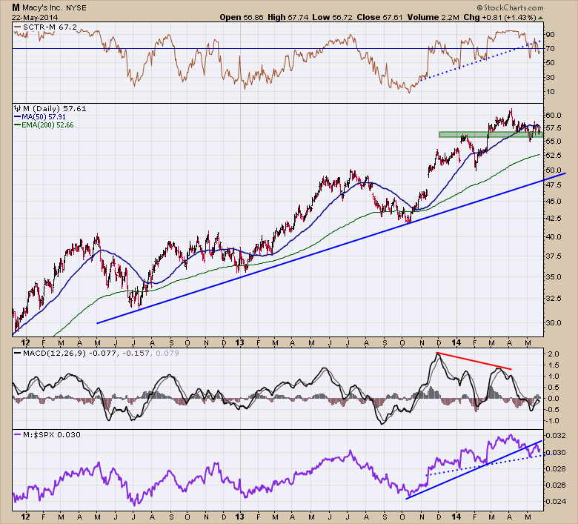Image resolution: width=578 pixels, height=524 pixels.
Task: Click the bold M ticker symbol
Action: 16,6
